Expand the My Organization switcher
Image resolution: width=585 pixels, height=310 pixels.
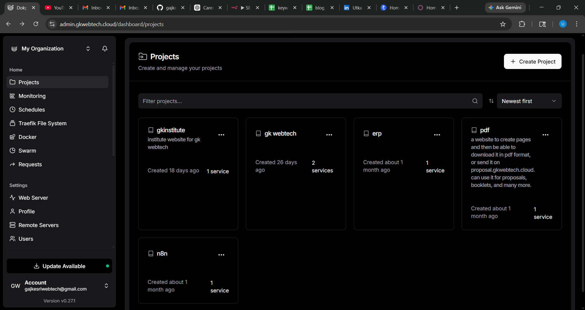tap(88, 49)
